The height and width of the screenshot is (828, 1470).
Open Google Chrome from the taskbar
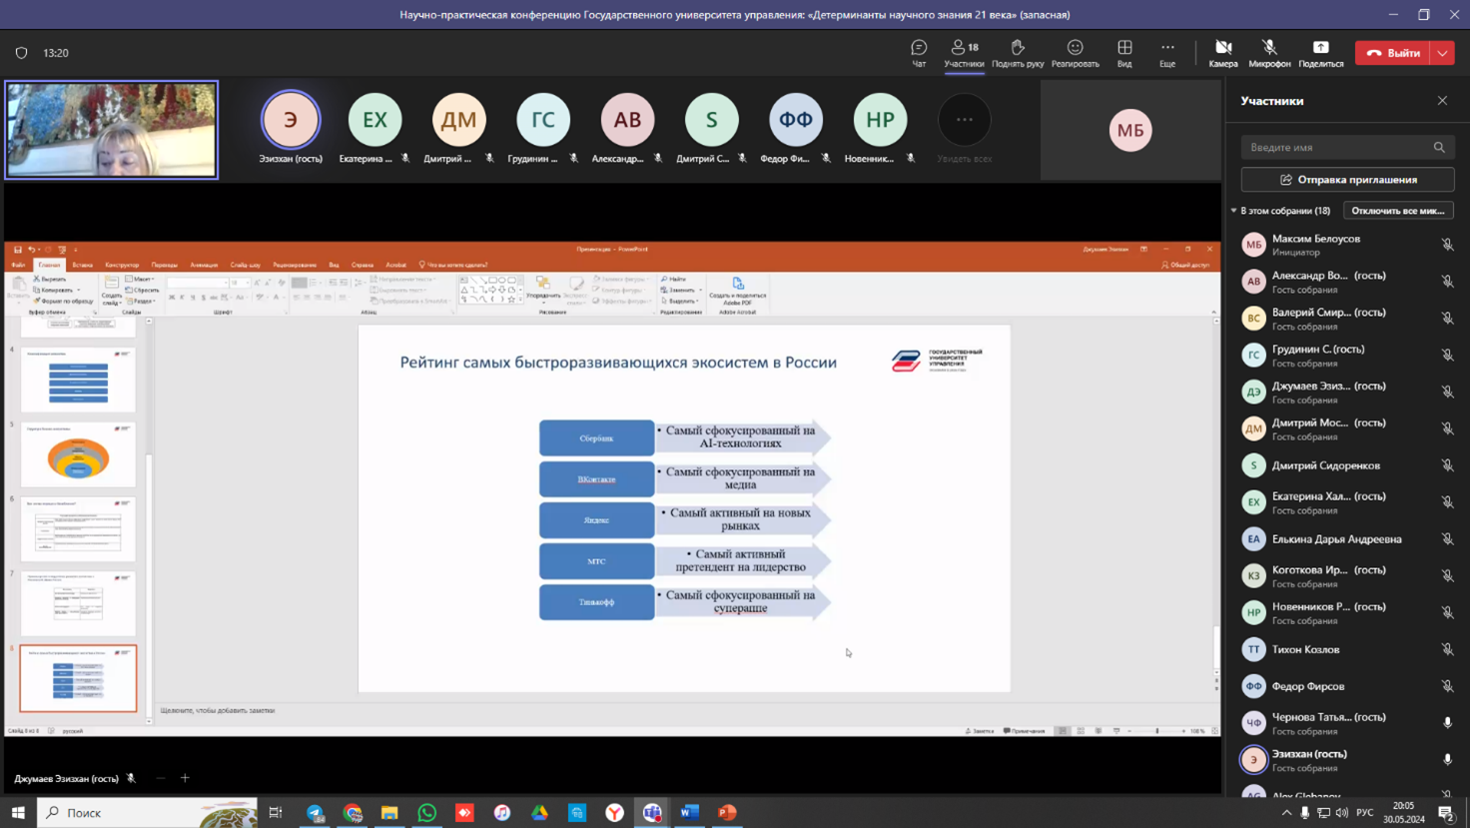353,813
